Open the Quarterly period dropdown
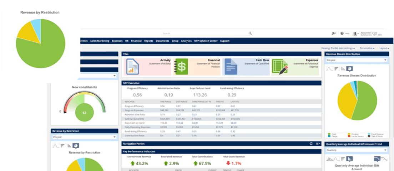394x171 pixels. (x=356, y=150)
